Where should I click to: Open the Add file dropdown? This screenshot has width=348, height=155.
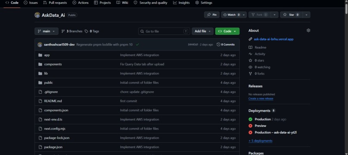pos(202,31)
